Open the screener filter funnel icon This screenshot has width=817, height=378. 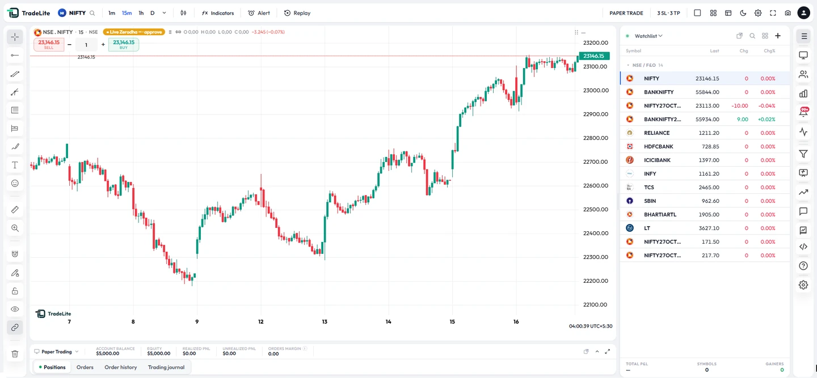pyautogui.click(x=803, y=154)
